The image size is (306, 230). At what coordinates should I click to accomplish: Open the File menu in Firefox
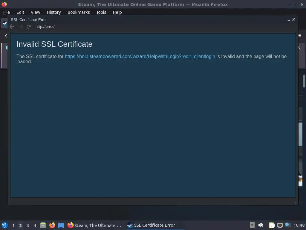7,12
